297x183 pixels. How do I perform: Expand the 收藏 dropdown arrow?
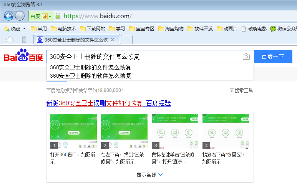[24, 29]
